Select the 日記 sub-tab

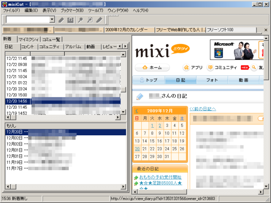(12, 47)
